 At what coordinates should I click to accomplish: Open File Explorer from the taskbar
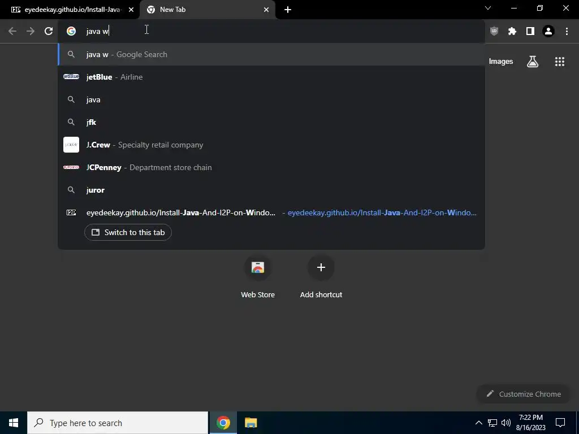250,423
